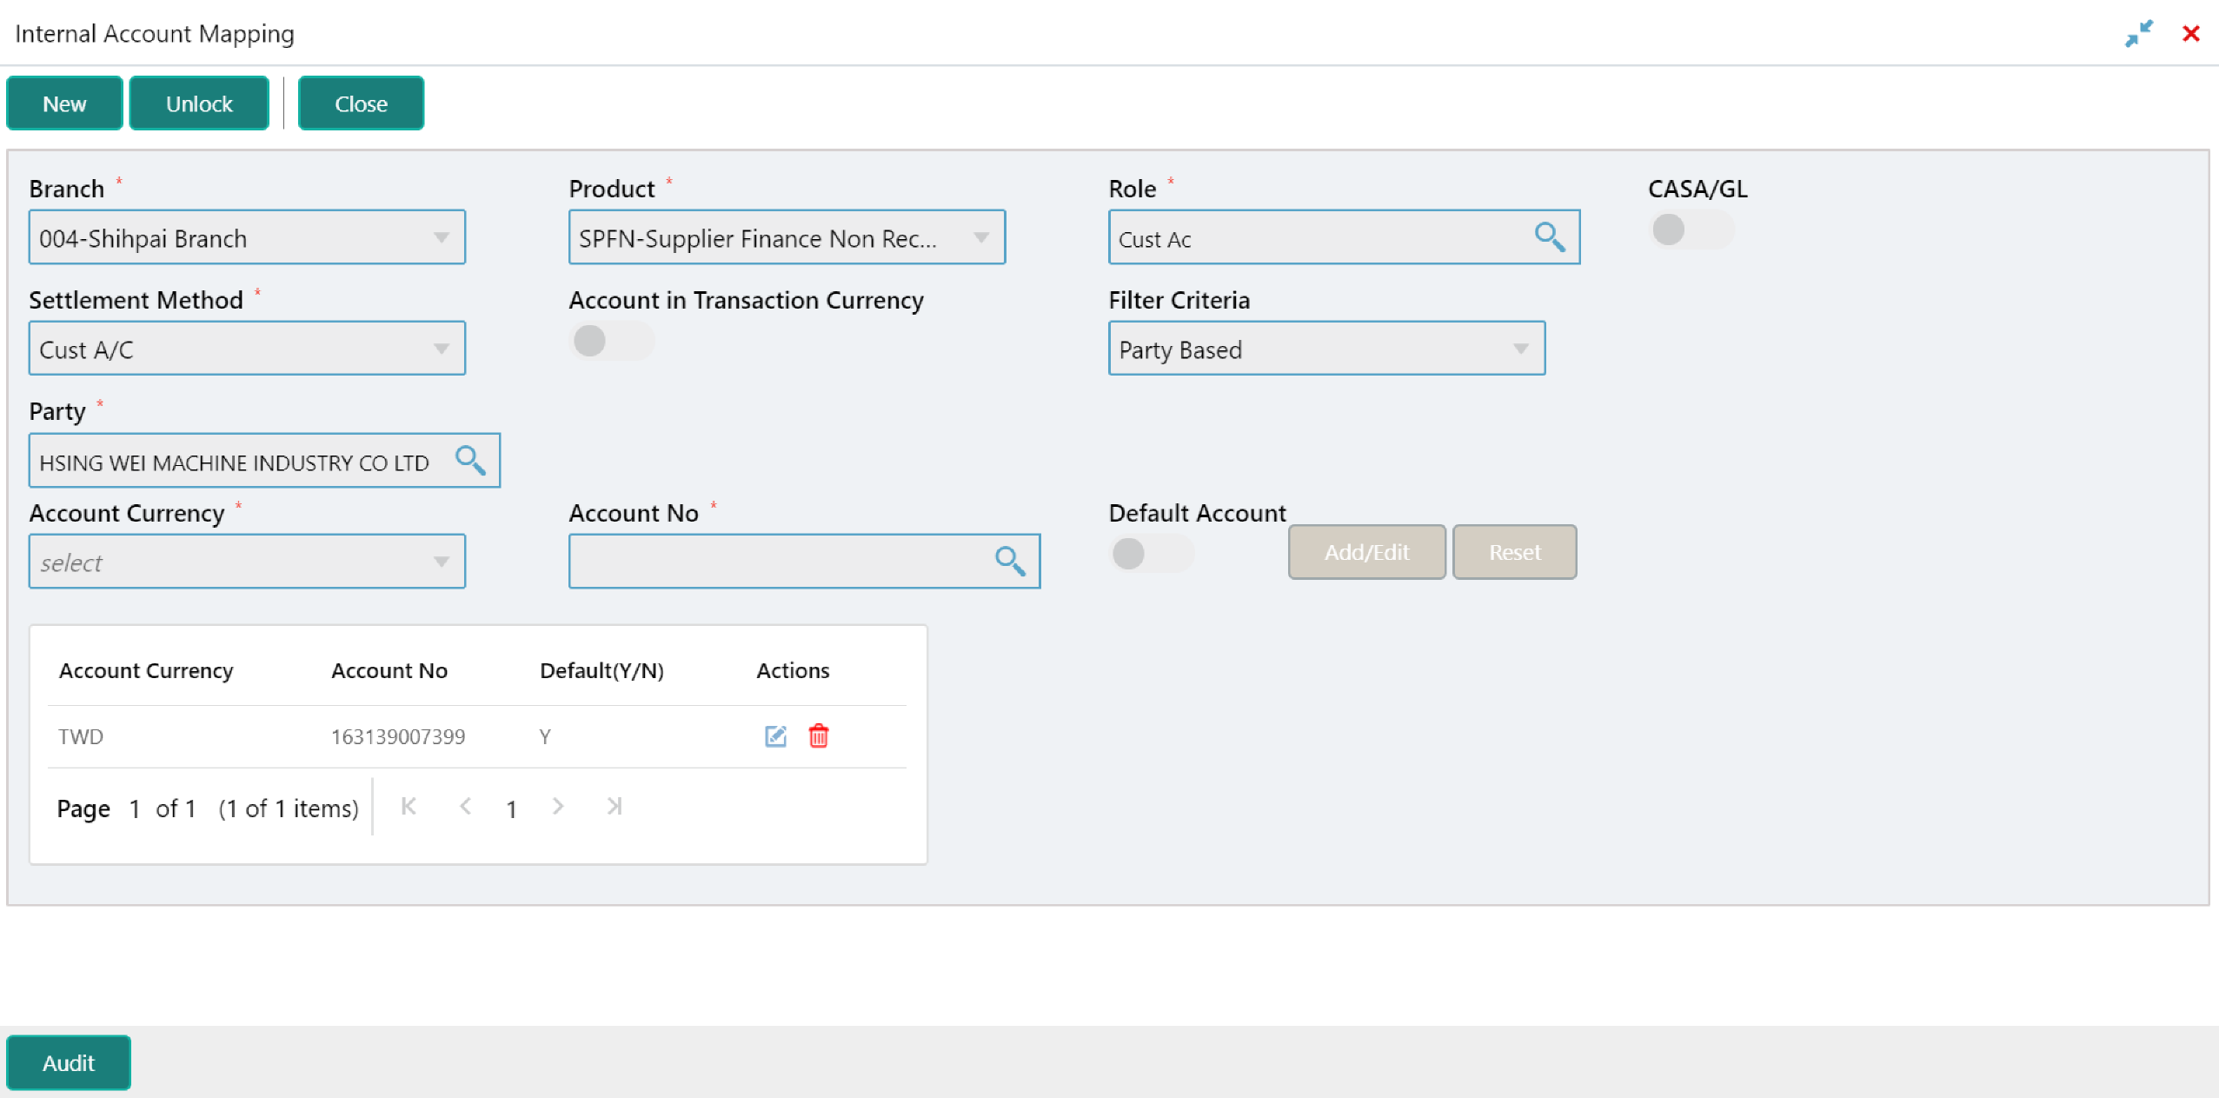Image resolution: width=2219 pixels, height=1098 pixels.
Task: Open the Account Currency select dropdown
Action: click(247, 562)
